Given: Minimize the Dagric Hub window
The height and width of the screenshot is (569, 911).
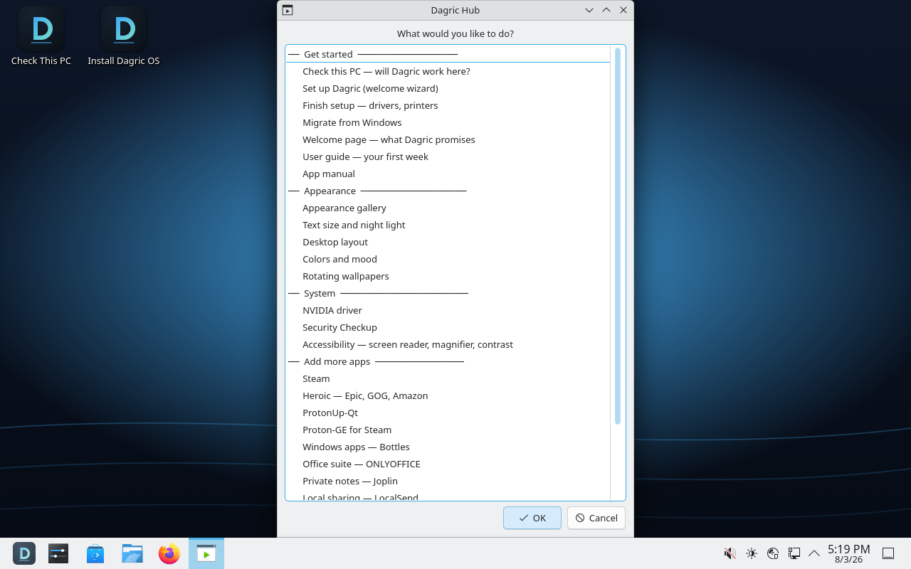Looking at the screenshot, I should [x=589, y=10].
